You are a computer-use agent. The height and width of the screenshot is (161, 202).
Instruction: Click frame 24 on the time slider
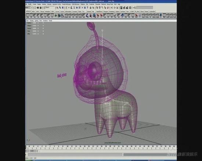(x=97, y=147)
